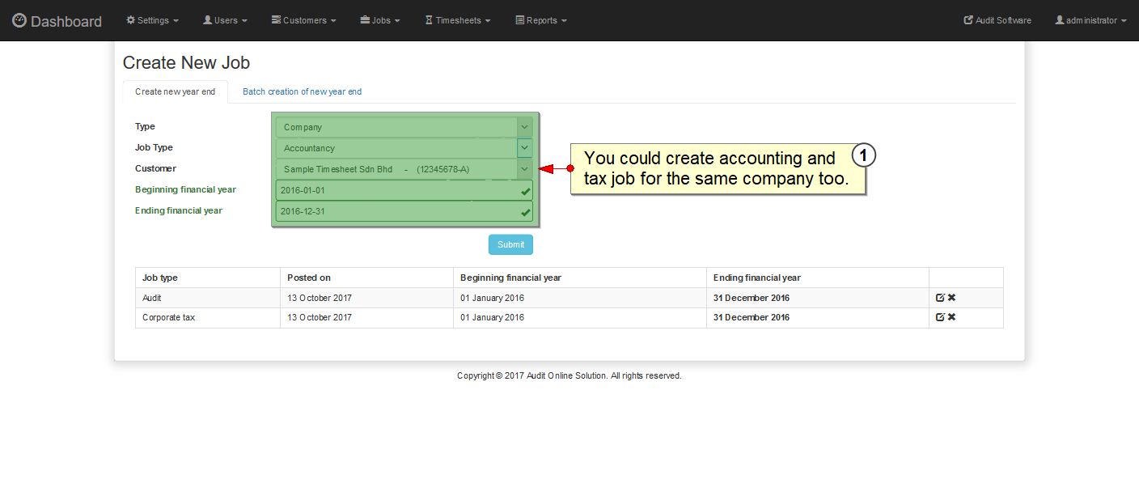This screenshot has width=1139, height=496.
Task: Click the Beginning financial year date field
Action: tap(396, 190)
